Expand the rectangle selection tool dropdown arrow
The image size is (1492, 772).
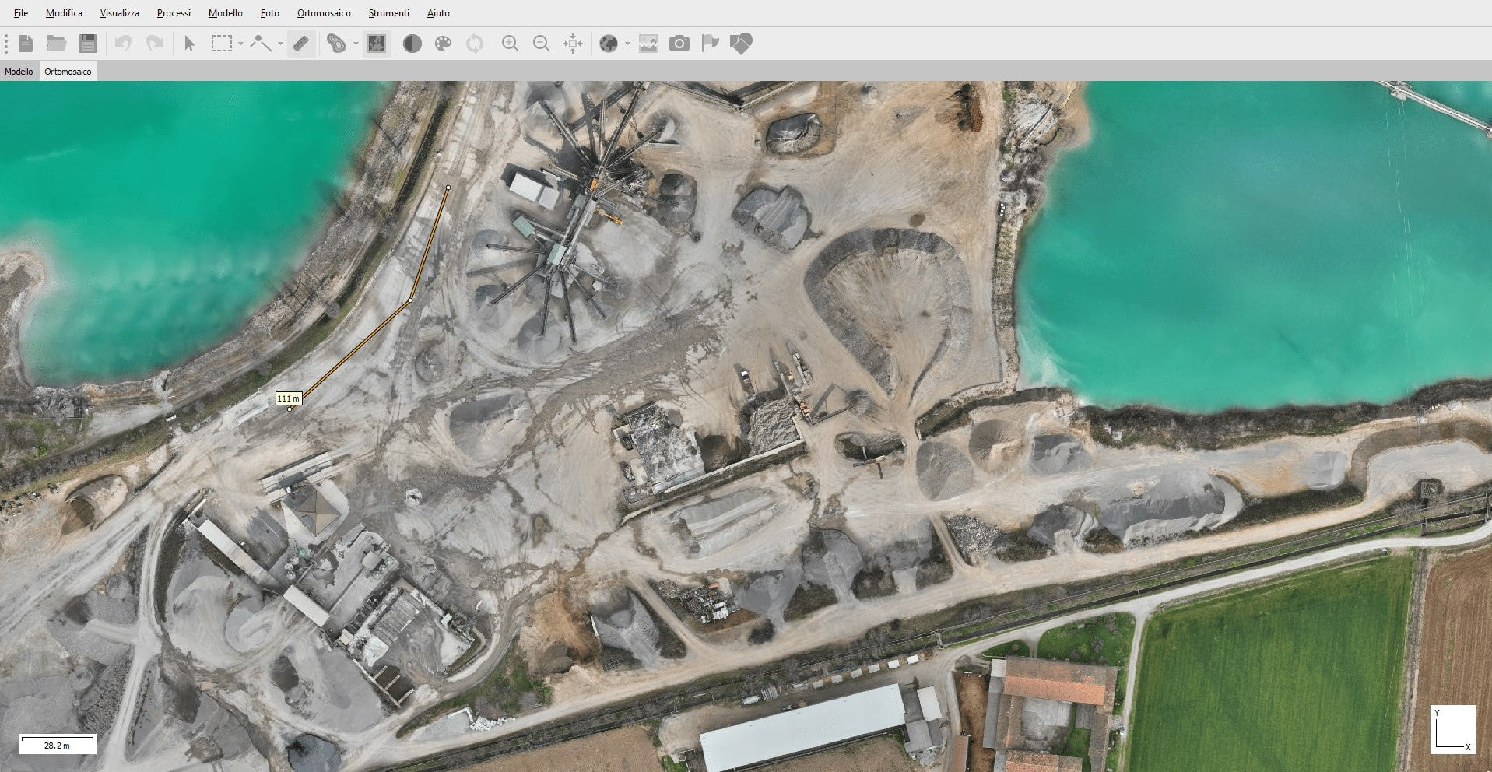coord(240,44)
